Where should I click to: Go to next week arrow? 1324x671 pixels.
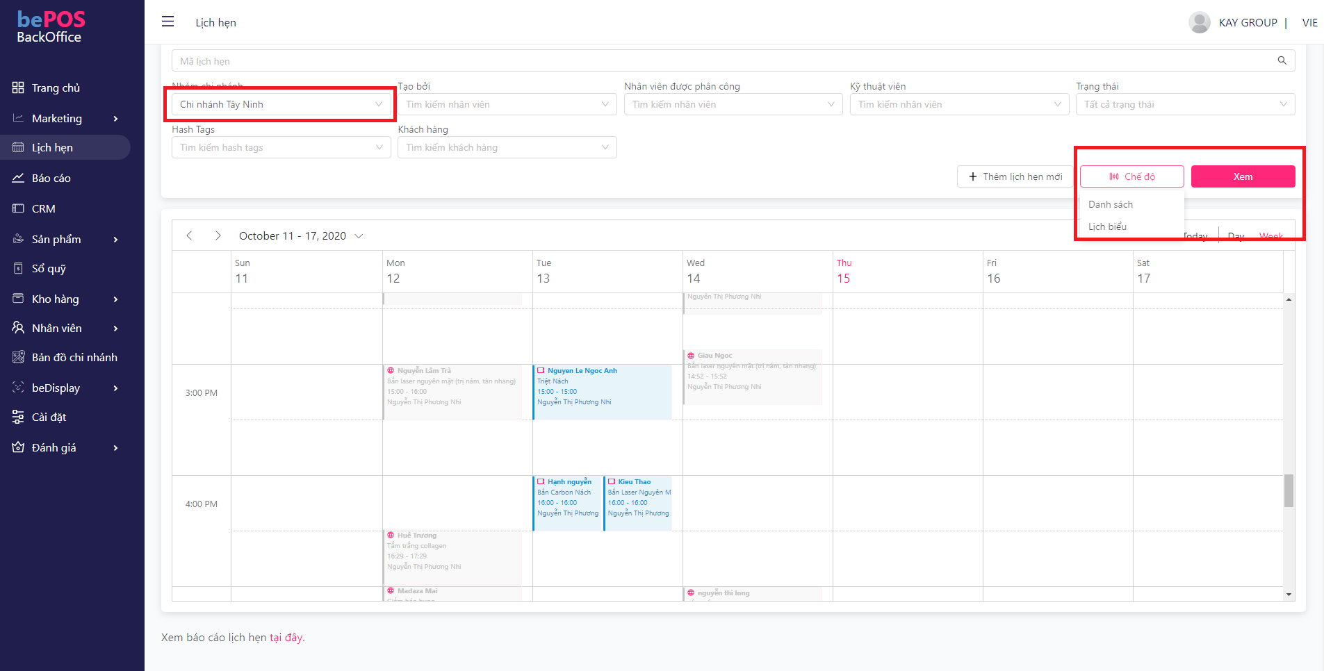(218, 235)
